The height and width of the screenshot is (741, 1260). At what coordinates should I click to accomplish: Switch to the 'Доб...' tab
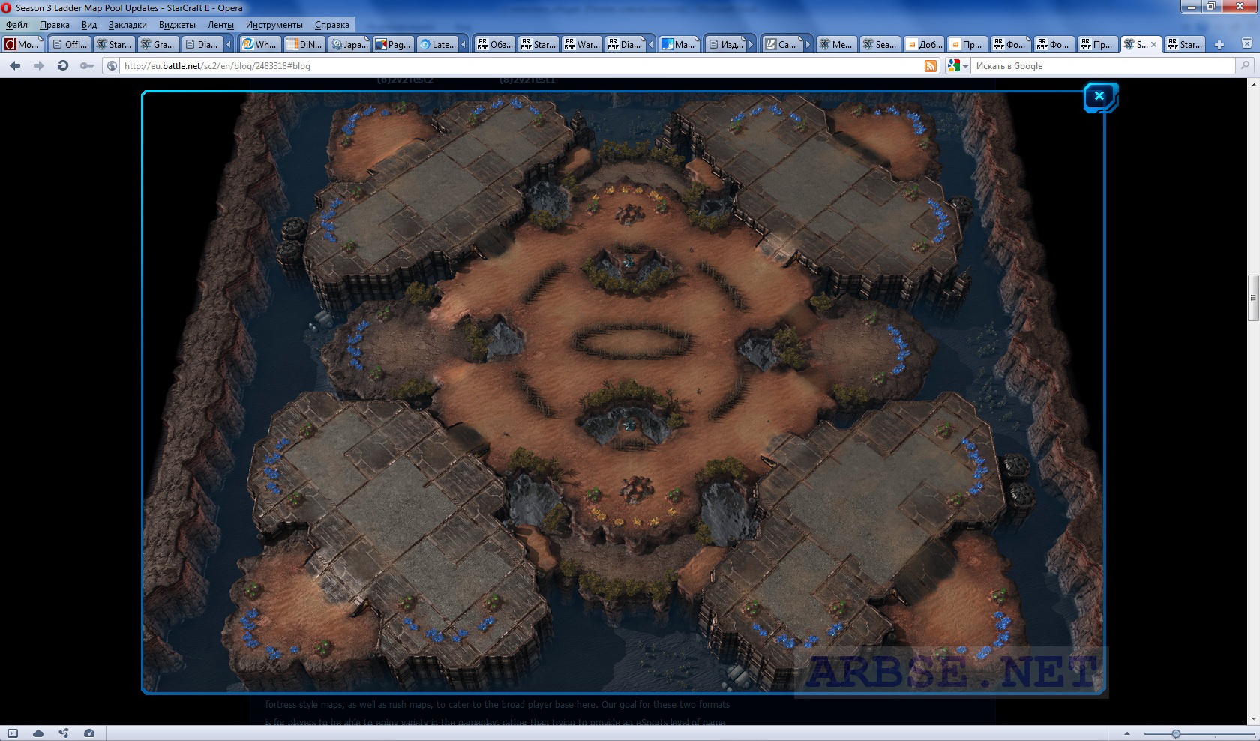click(x=922, y=44)
